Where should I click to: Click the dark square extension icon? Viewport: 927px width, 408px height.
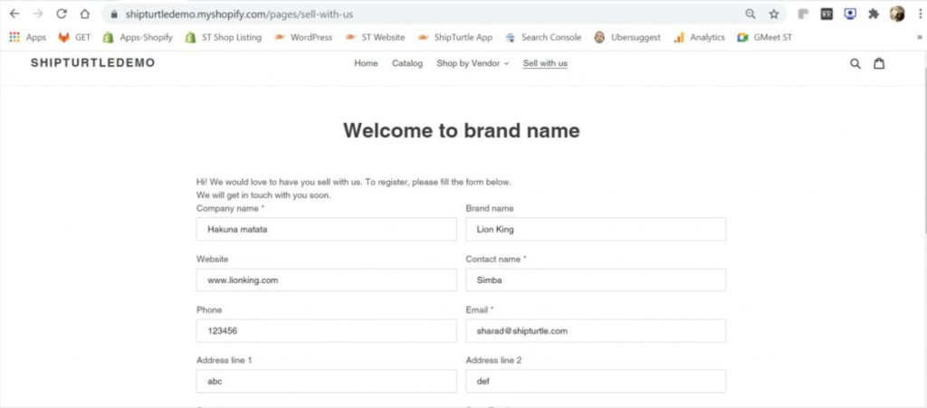tap(827, 14)
